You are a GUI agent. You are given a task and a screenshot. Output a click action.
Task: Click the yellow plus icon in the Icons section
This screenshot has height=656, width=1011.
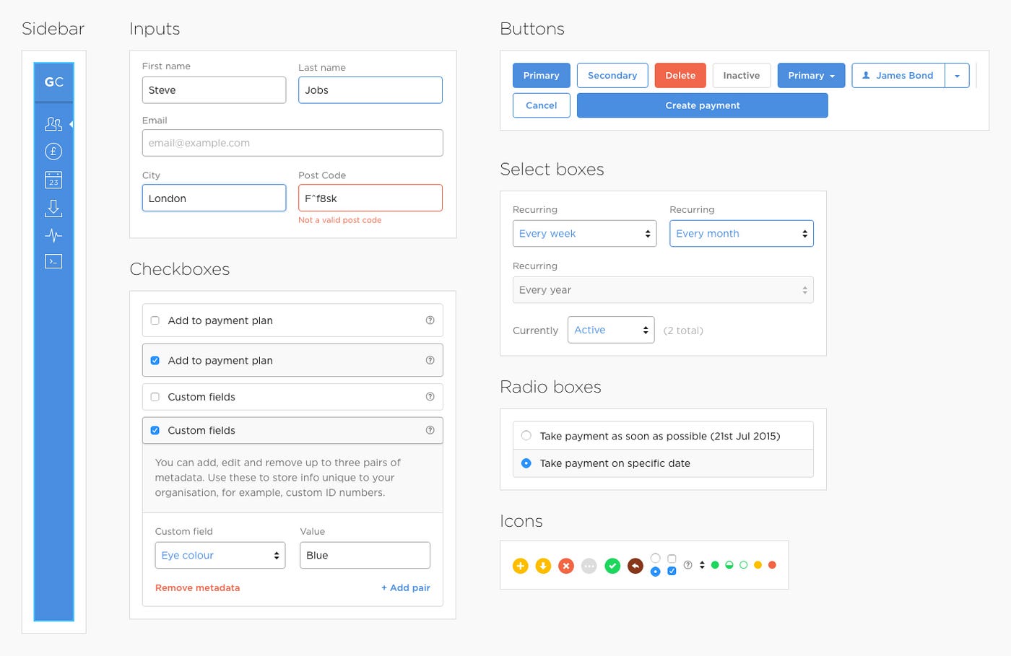click(521, 566)
